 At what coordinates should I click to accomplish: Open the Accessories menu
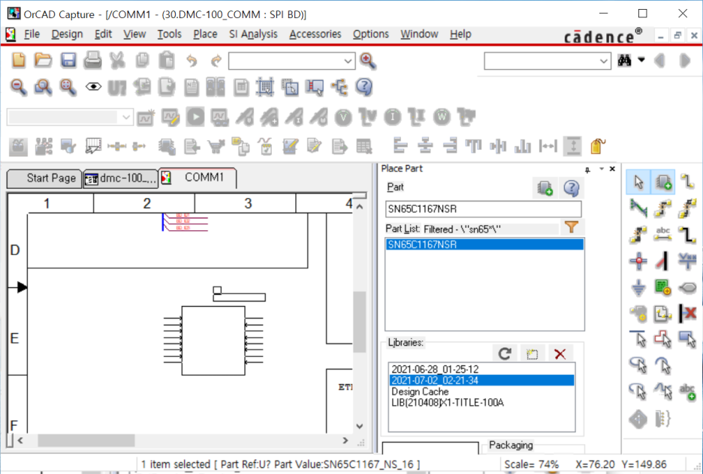(315, 34)
